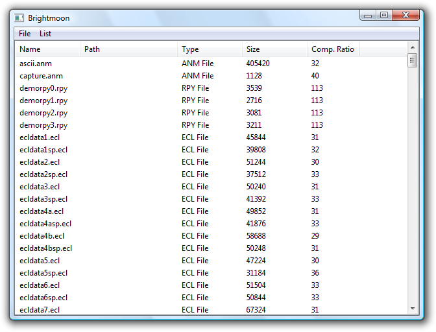Select ecldata1.ecl in the list
The width and height of the screenshot is (436, 332).
coord(40,137)
